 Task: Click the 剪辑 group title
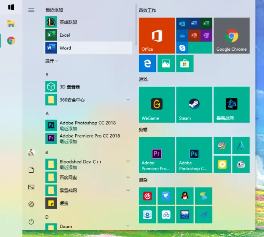tap(143, 129)
